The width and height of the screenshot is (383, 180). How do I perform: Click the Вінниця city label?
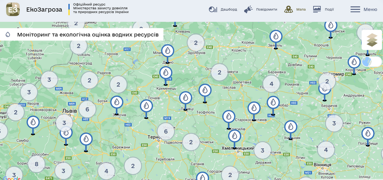(322, 165)
